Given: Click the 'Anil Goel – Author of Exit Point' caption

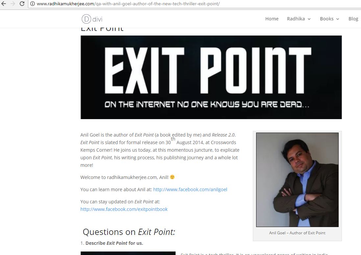Looking at the screenshot, I should tap(297, 233).
